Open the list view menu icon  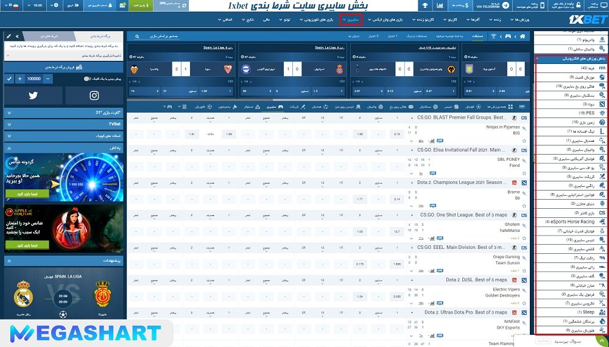tap(185, 107)
